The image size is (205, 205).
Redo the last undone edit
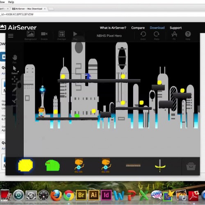click(x=157, y=36)
